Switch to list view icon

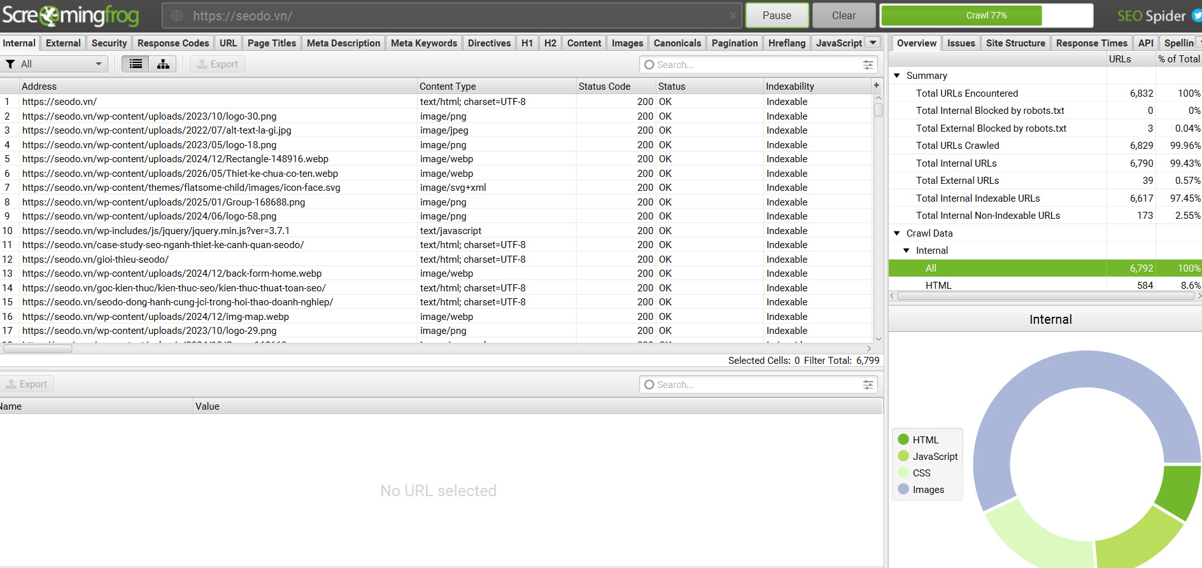[136, 64]
